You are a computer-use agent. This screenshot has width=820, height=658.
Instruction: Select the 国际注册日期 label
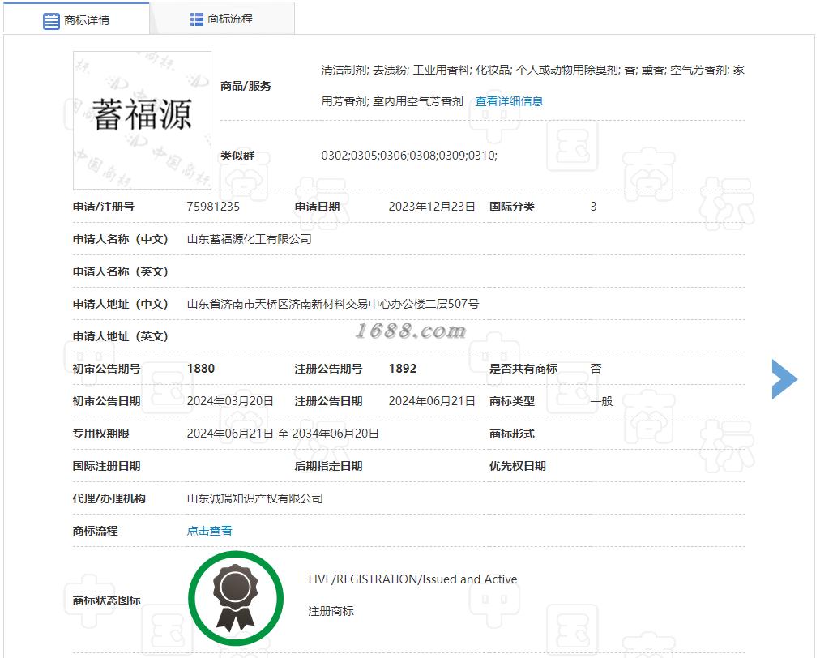pyautogui.click(x=107, y=466)
